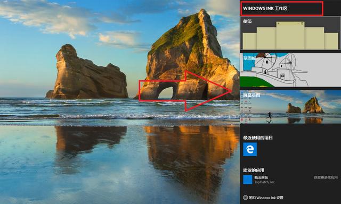Open the 便笺 sticky notes tile
The height and width of the screenshot is (204, 341).
[x=290, y=33]
